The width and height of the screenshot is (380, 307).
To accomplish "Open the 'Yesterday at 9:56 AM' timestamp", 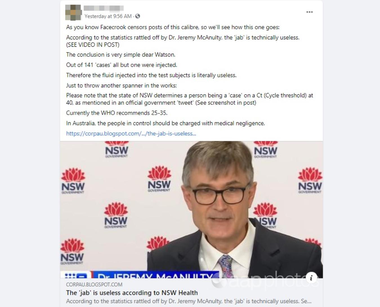I will click(x=108, y=16).
